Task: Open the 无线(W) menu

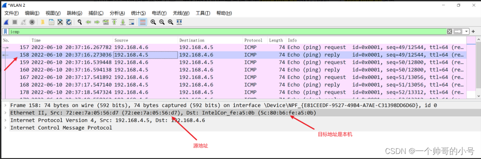Action: tap(181, 13)
